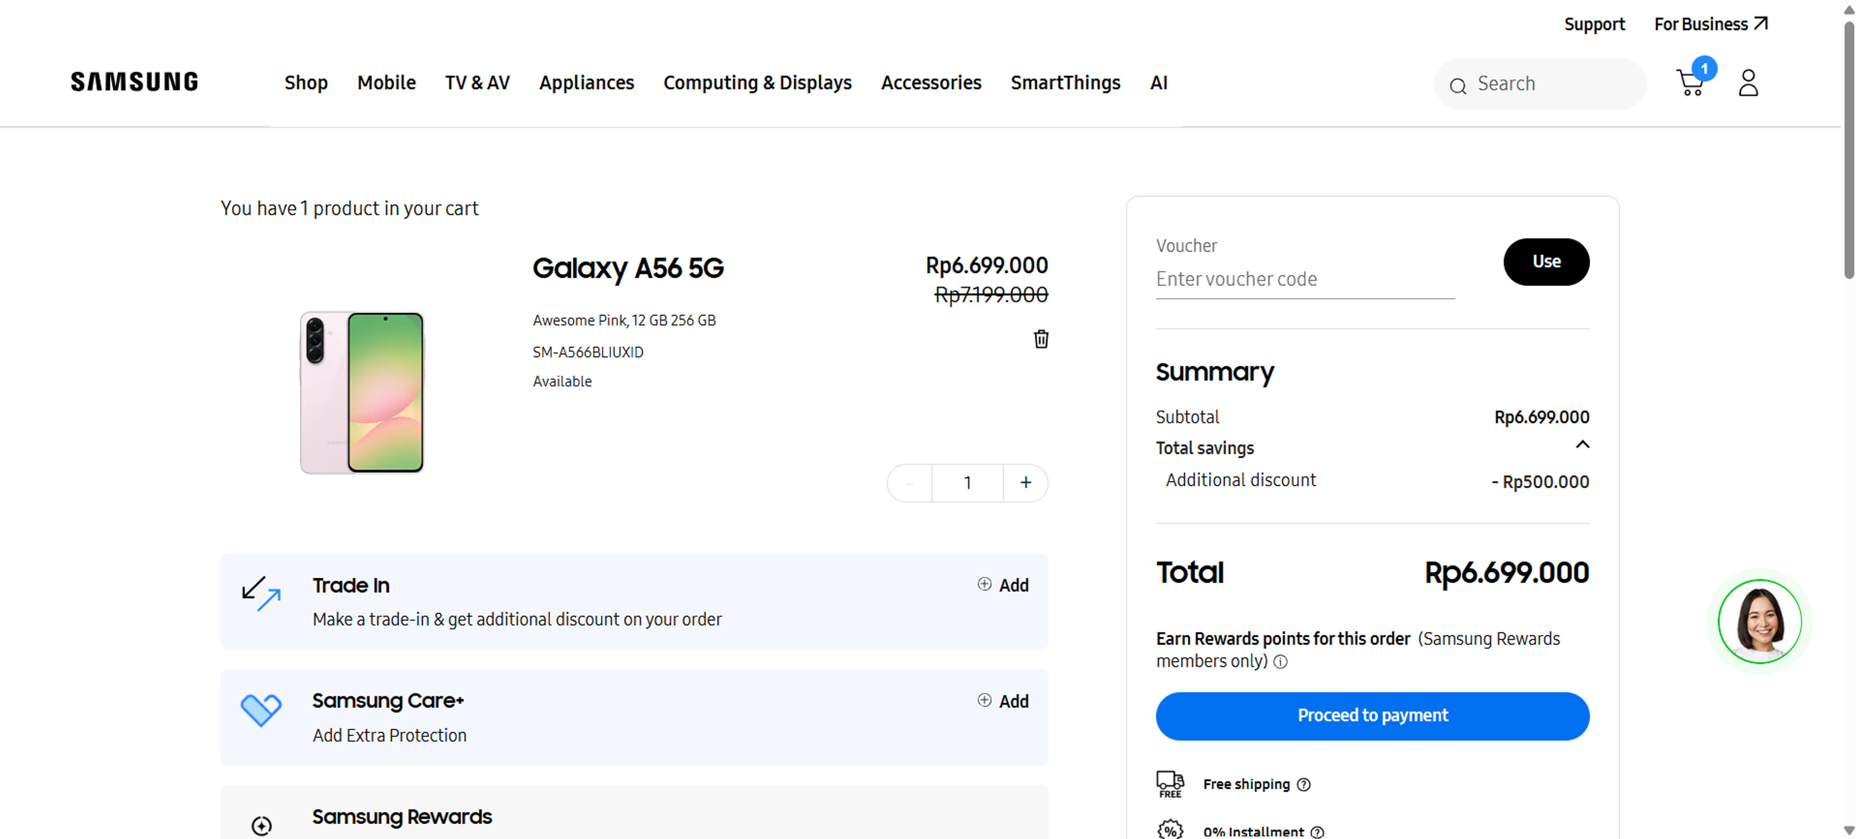
Task: Increase quantity with plus button
Action: click(x=1025, y=483)
